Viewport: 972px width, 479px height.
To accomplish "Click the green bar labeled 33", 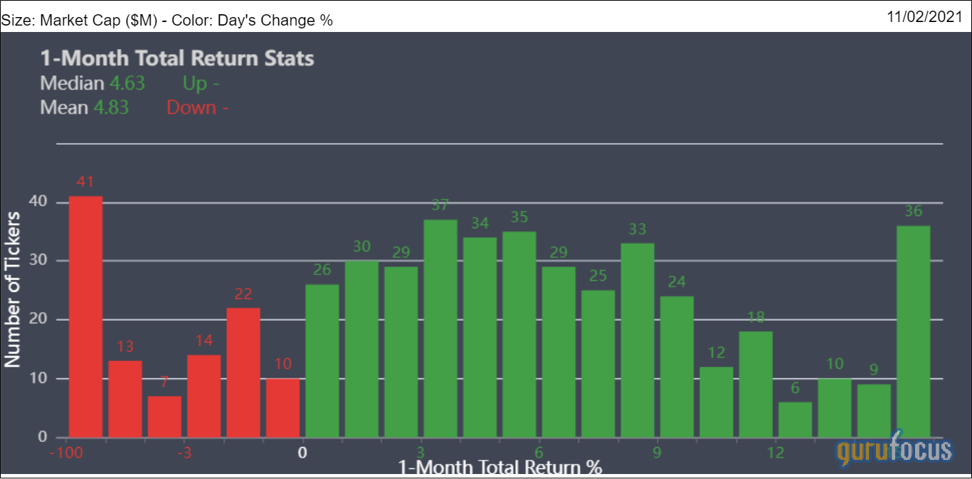I will (x=638, y=340).
